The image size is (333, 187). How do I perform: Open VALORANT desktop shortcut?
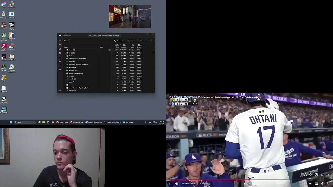tap(4, 57)
